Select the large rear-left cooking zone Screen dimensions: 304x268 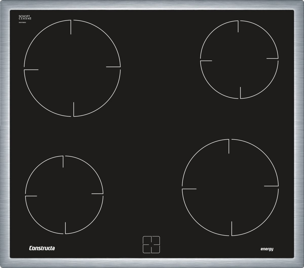72,68
